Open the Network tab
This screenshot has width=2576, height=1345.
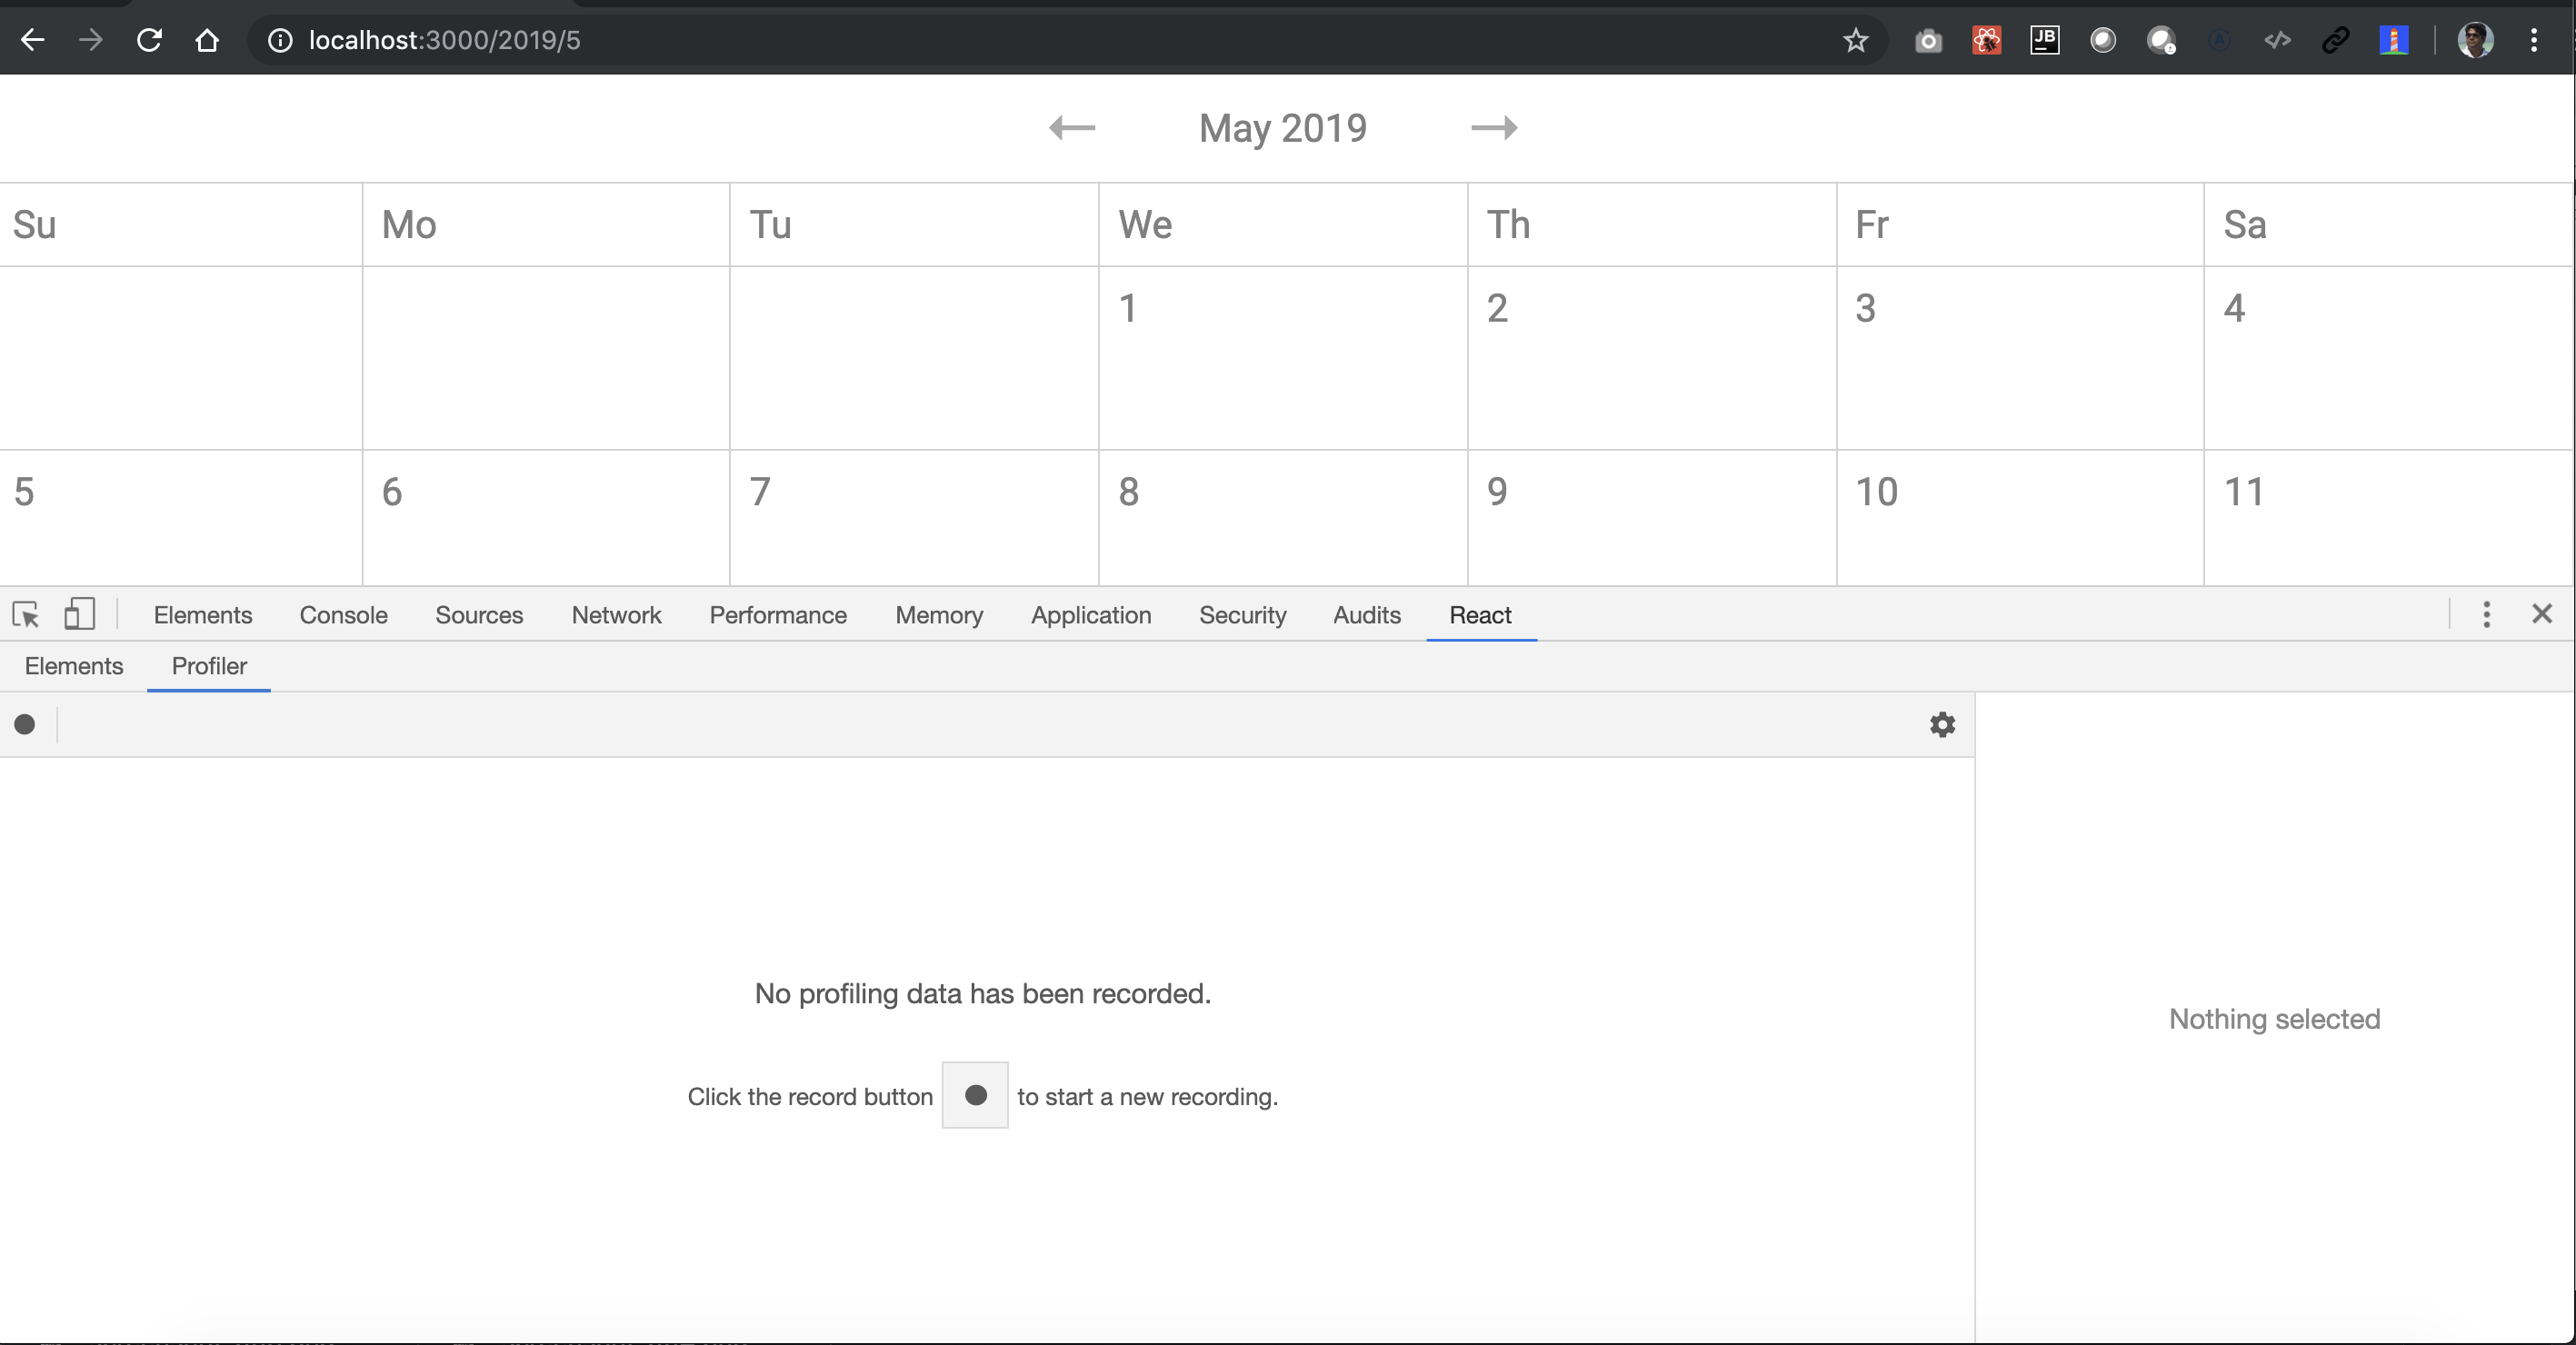(616, 615)
